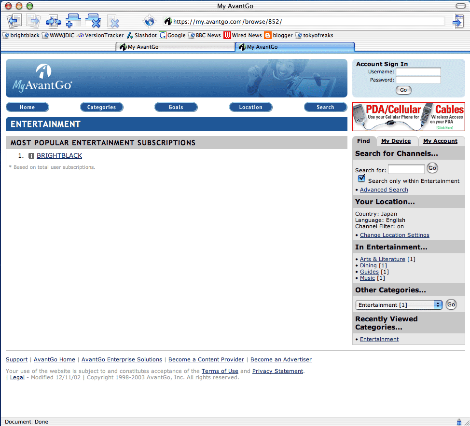This screenshot has width=470, height=426.
Task: Open the Music category link
Action: coord(367,278)
